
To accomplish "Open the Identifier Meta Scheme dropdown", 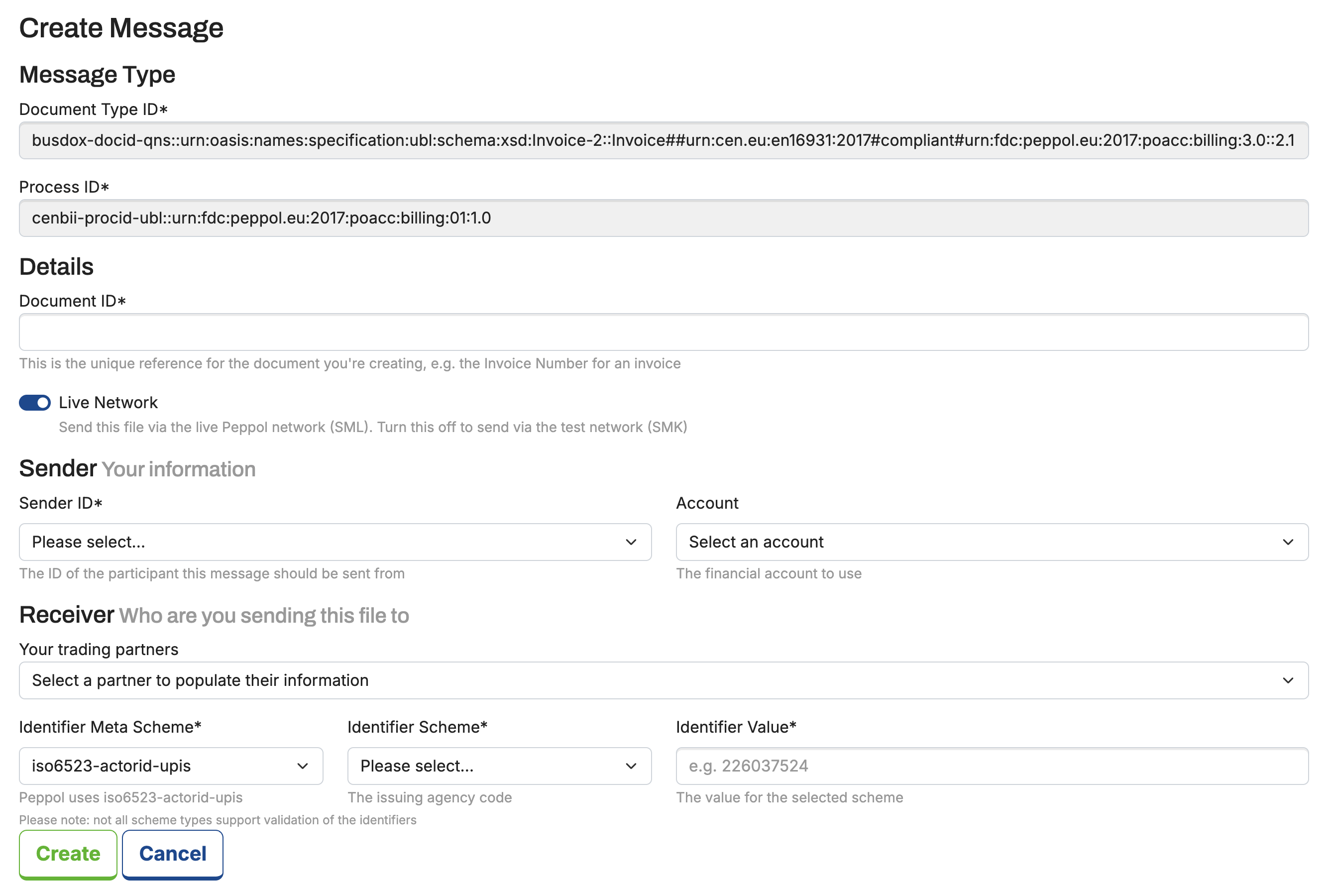I will [x=171, y=766].
